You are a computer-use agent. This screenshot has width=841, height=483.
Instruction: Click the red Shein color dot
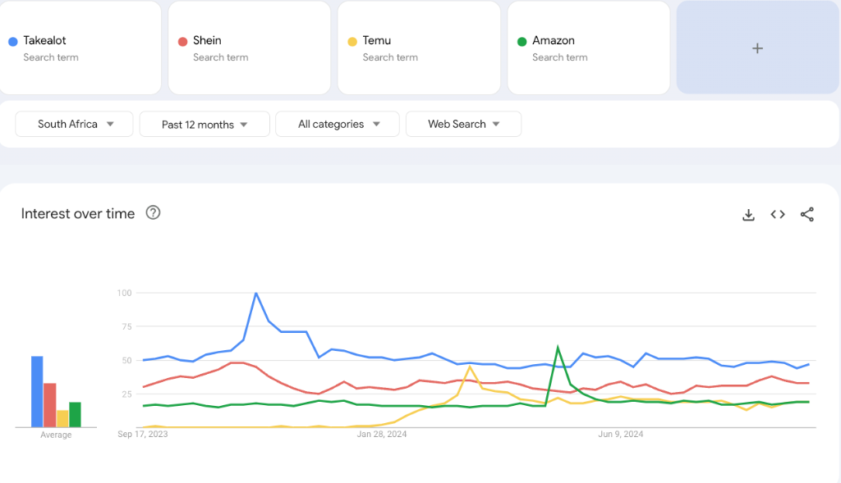[182, 41]
